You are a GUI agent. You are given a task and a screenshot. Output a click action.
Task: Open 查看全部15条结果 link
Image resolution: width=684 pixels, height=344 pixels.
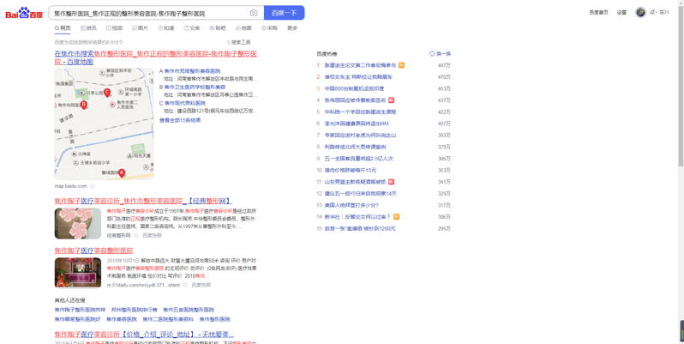tap(180, 120)
